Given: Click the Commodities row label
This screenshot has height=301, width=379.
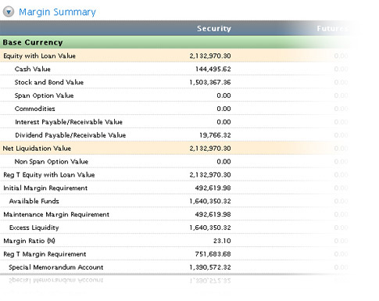Looking at the screenshot, I should tap(35, 109).
